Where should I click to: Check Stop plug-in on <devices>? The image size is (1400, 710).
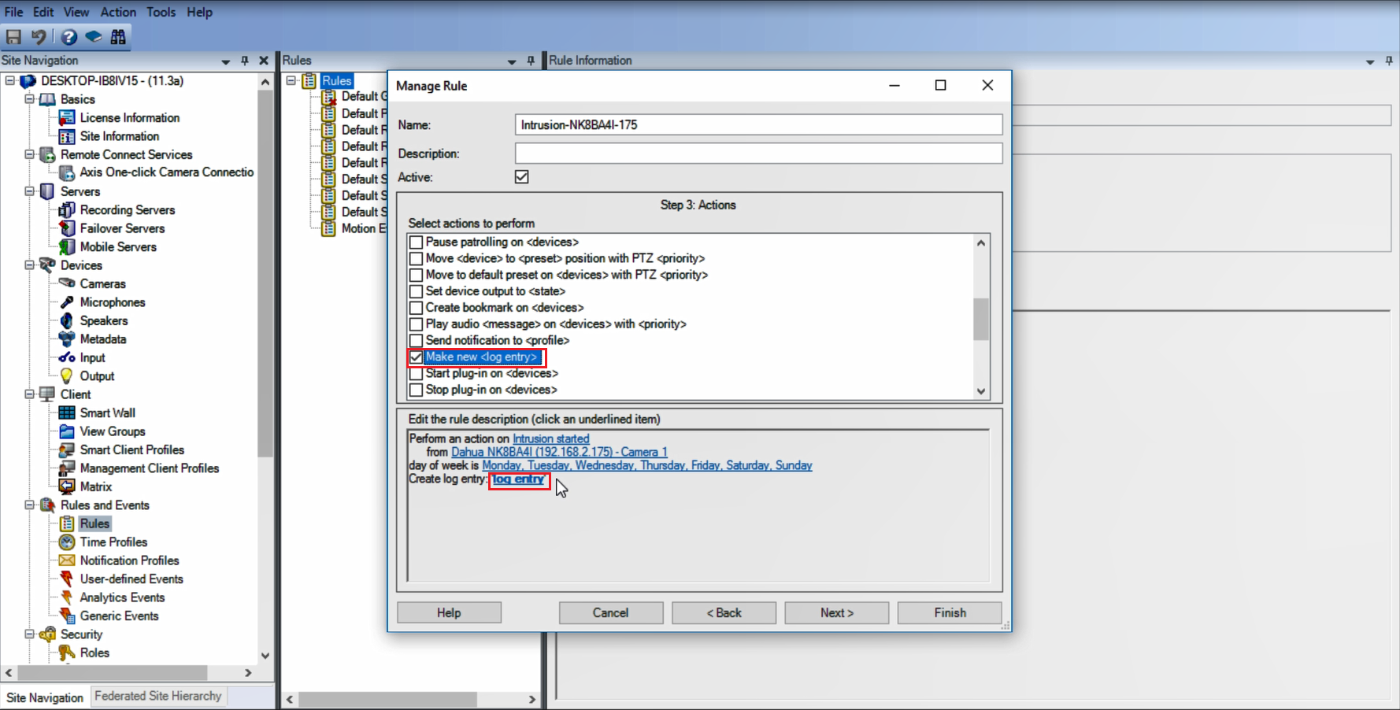pyautogui.click(x=417, y=390)
